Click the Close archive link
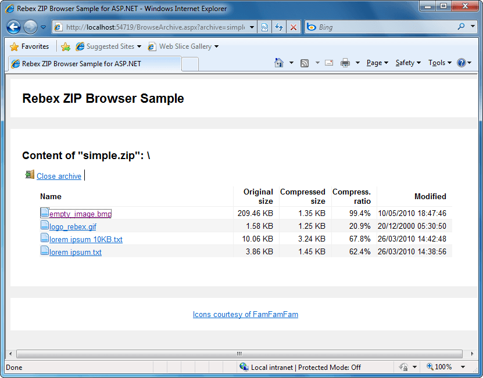Image resolution: width=483 pixels, height=378 pixels. 59,176
